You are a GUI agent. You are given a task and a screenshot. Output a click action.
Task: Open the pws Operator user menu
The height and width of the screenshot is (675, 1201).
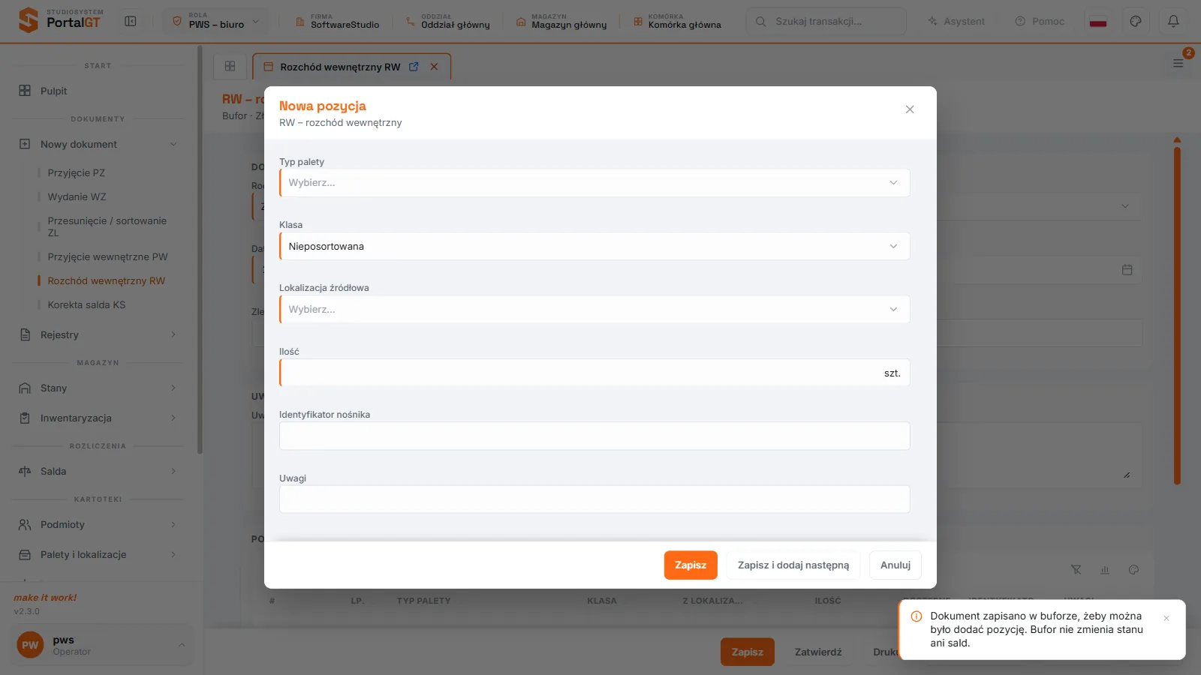[x=102, y=645]
